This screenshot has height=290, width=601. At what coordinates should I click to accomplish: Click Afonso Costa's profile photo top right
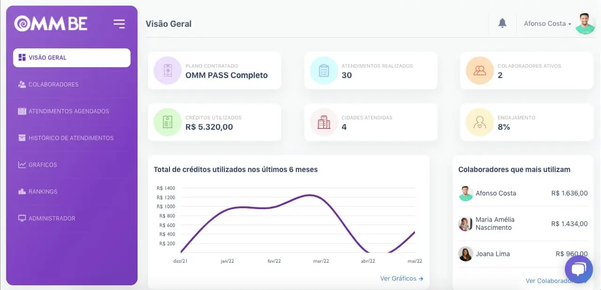[585, 24]
